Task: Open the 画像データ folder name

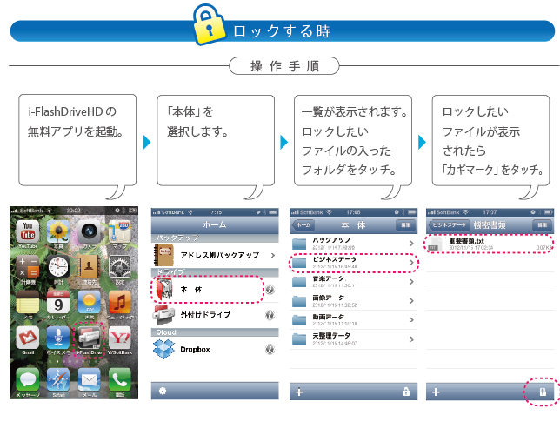Action: coord(329,298)
